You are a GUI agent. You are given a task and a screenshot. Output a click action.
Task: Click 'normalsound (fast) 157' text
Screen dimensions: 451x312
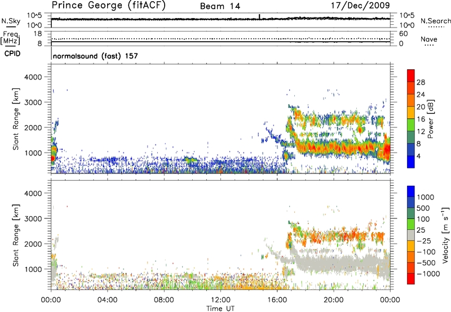click(95, 56)
